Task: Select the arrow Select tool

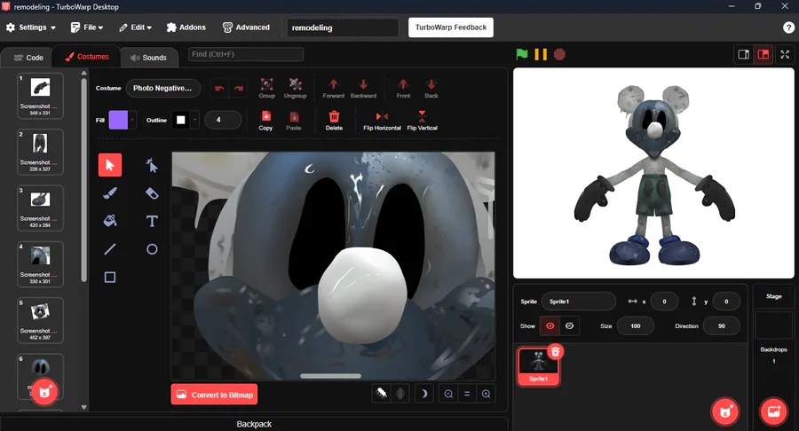Action: click(x=110, y=165)
